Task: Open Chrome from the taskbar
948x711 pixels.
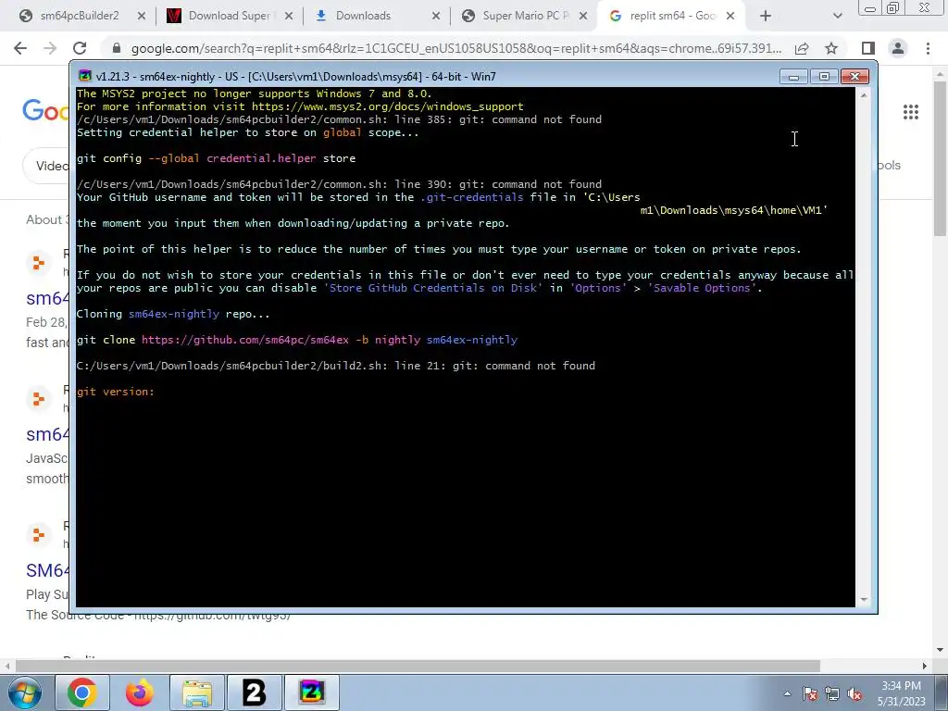Action: (82, 692)
